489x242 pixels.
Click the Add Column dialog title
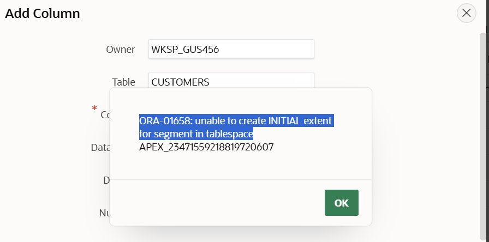point(43,14)
